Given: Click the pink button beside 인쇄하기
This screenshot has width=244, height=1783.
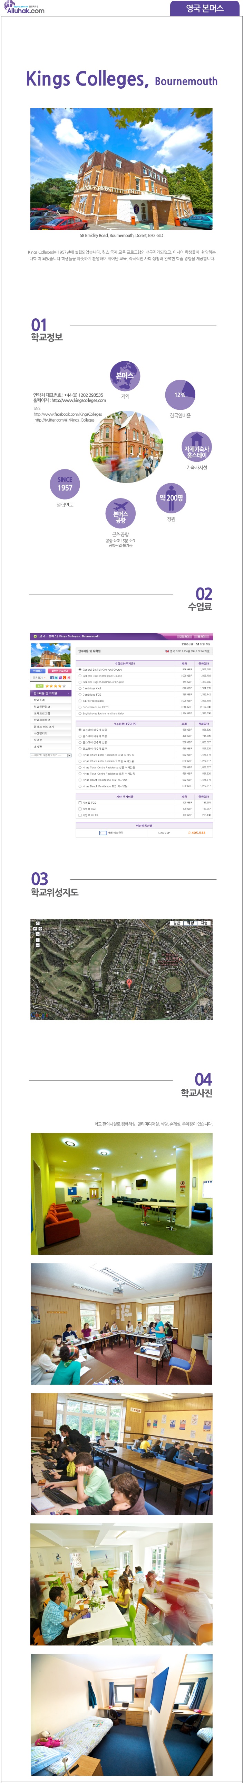Looking at the screenshot, I should point(60,671).
